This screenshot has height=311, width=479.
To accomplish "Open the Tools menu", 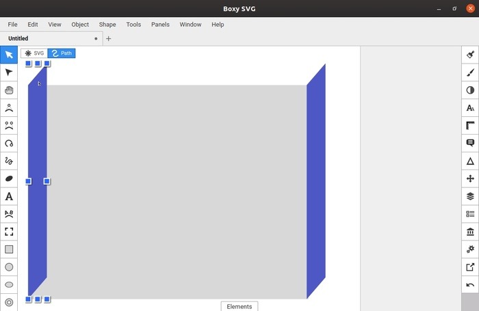I will coord(133,25).
